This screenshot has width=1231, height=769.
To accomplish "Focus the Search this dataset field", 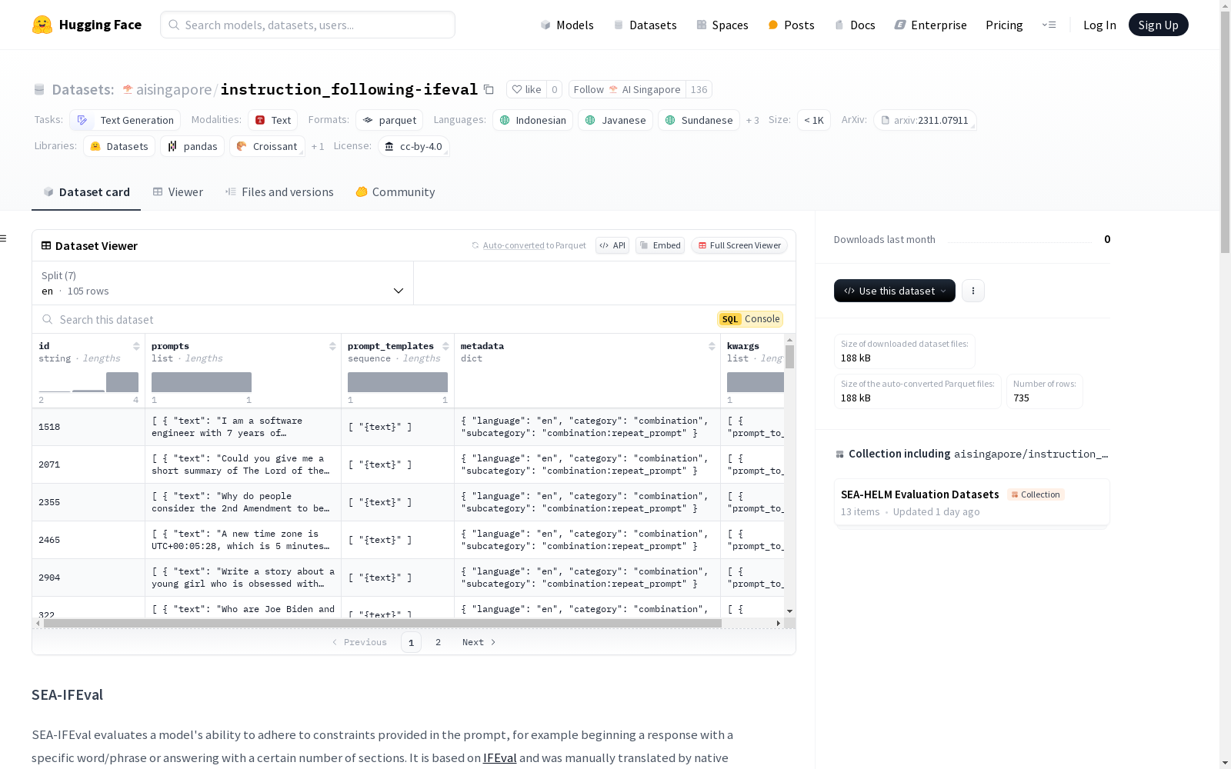I will (377, 319).
